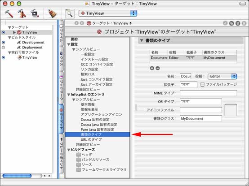This screenshot has height=186, width=249.
Task: Select the Development build style radio
Action: (x=3, y=43)
